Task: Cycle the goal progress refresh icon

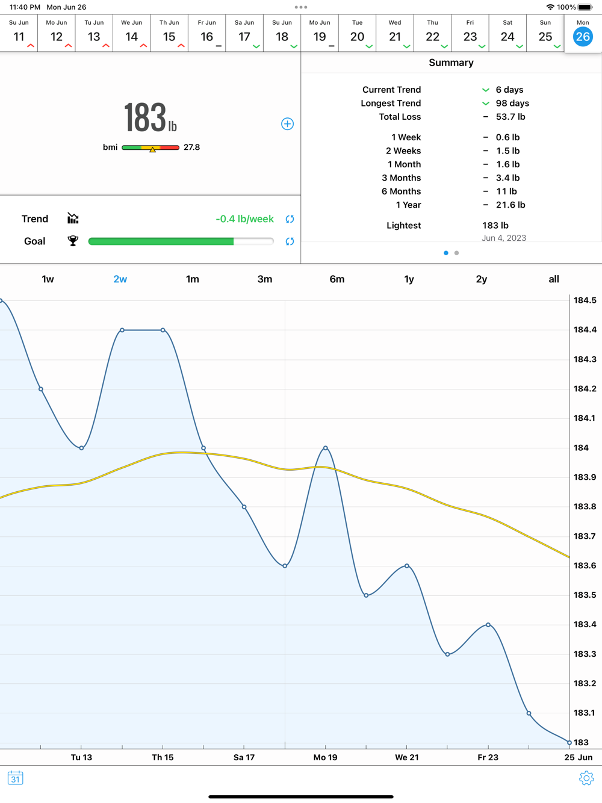Action: click(290, 241)
